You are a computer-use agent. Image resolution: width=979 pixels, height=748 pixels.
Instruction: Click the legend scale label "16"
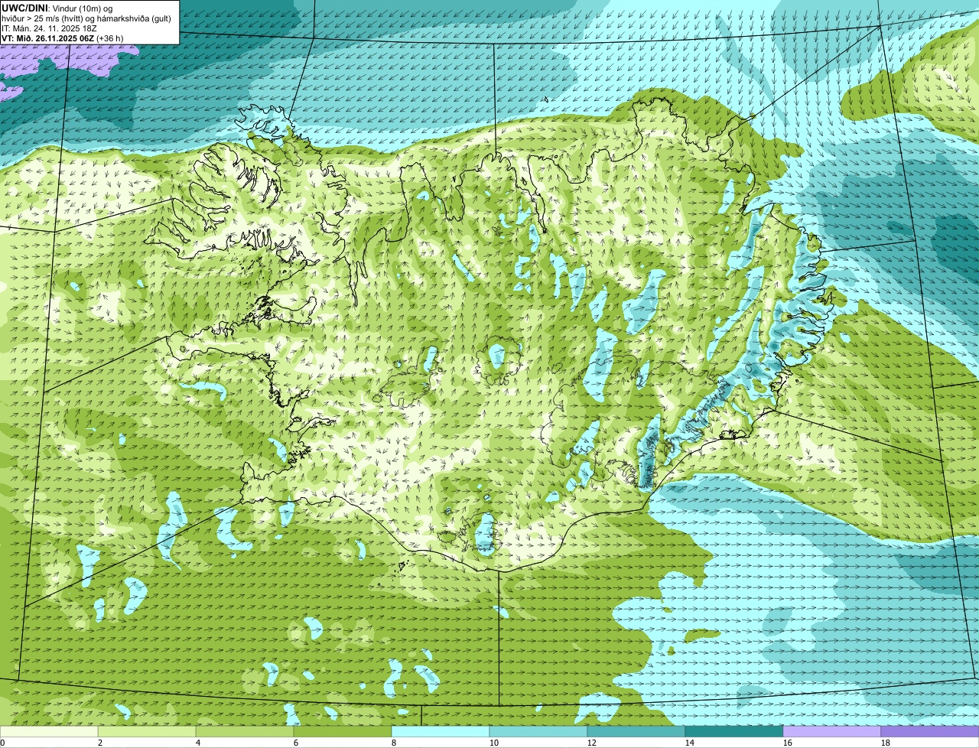(788, 743)
